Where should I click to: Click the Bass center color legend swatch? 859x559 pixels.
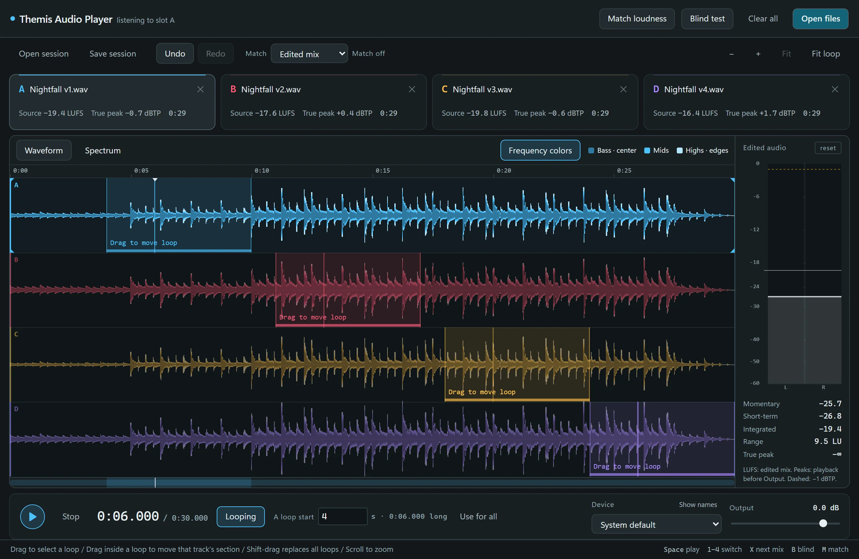tap(591, 151)
